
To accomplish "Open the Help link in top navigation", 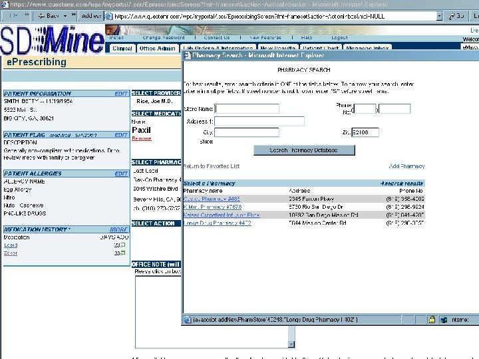I will pos(307,37).
